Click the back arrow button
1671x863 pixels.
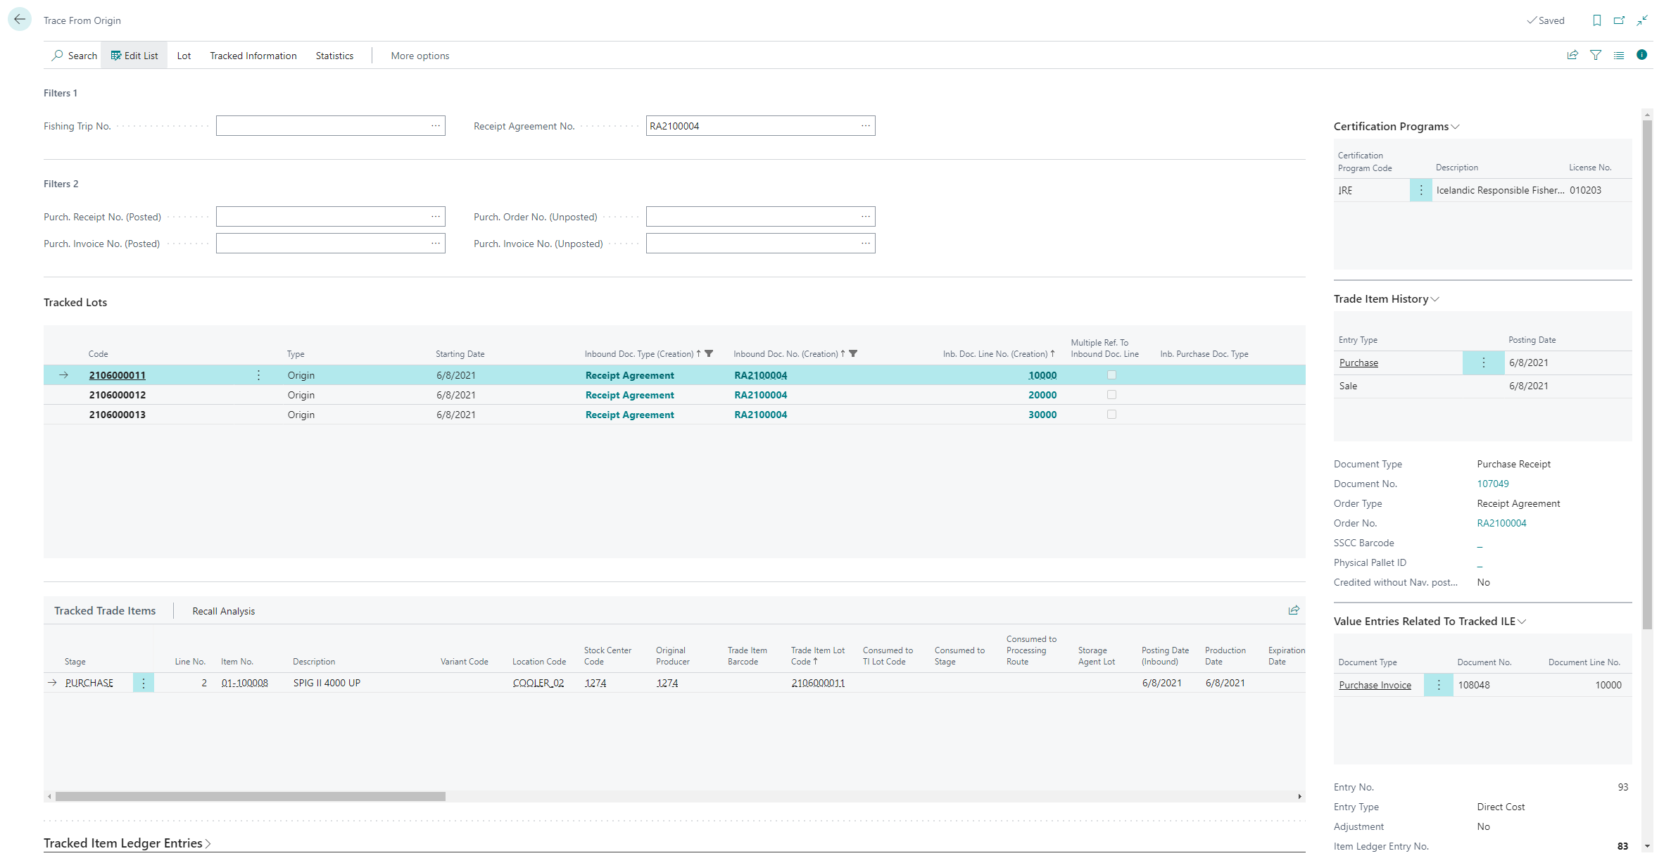20,20
